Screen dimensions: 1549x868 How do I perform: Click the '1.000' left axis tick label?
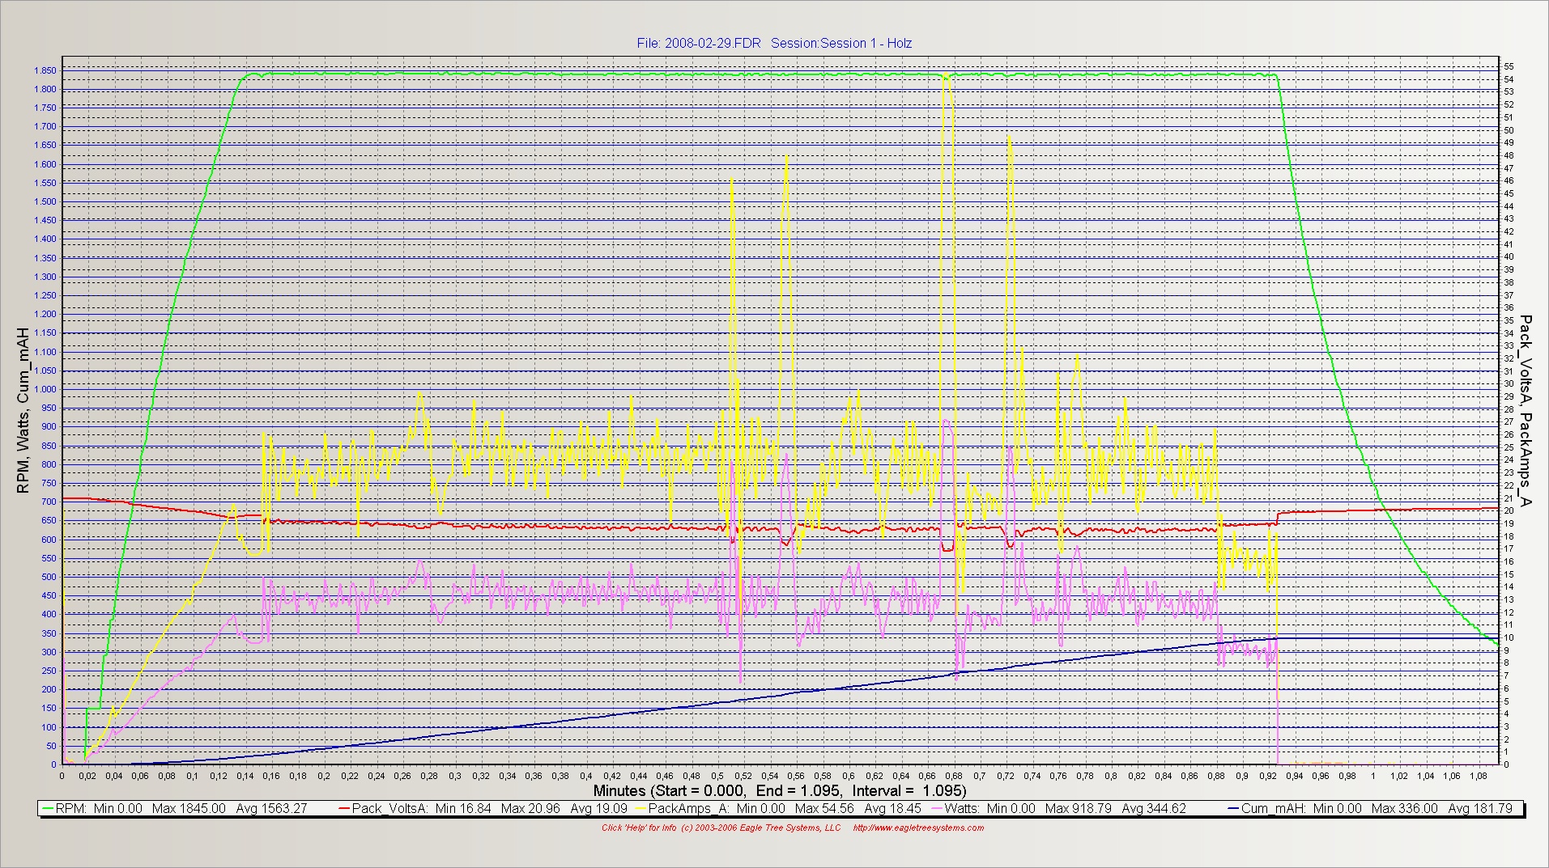point(45,389)
